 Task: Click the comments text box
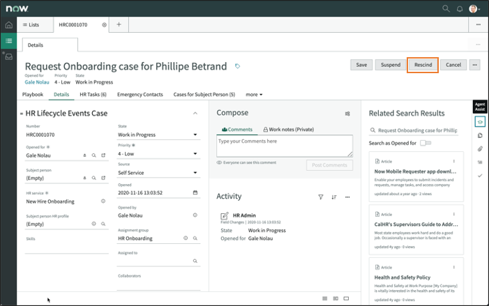285,146
